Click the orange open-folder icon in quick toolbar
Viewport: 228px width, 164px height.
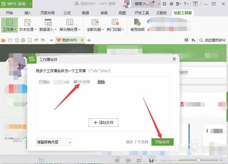[x=3, y=40]
